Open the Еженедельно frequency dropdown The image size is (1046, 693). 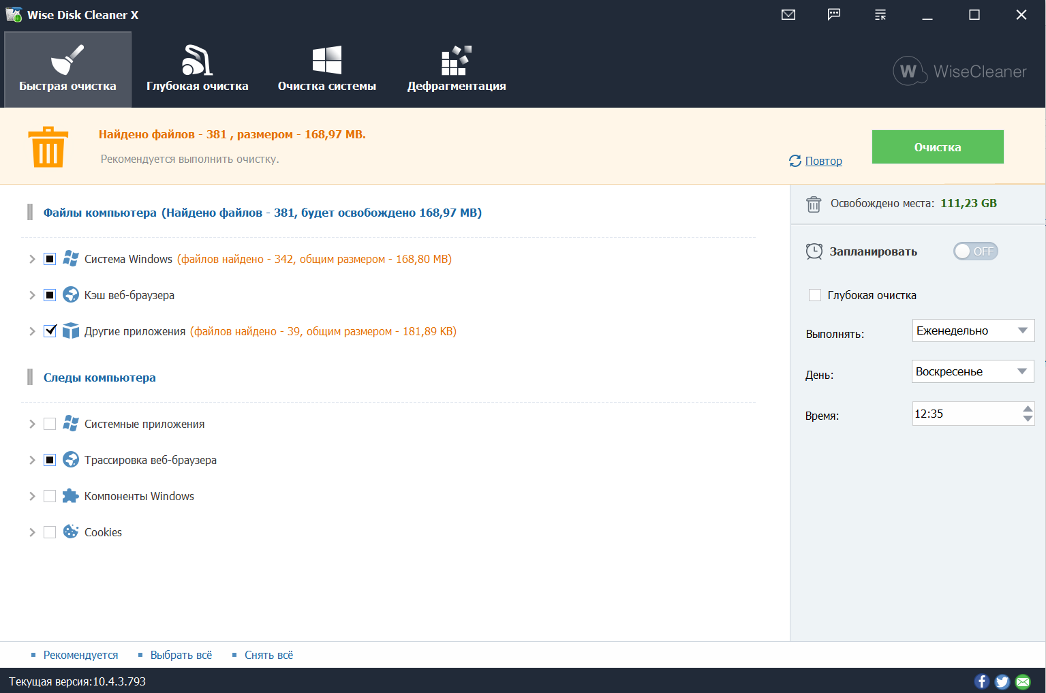[972, 330]
